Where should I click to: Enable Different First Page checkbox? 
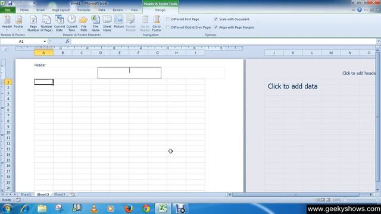168,19
